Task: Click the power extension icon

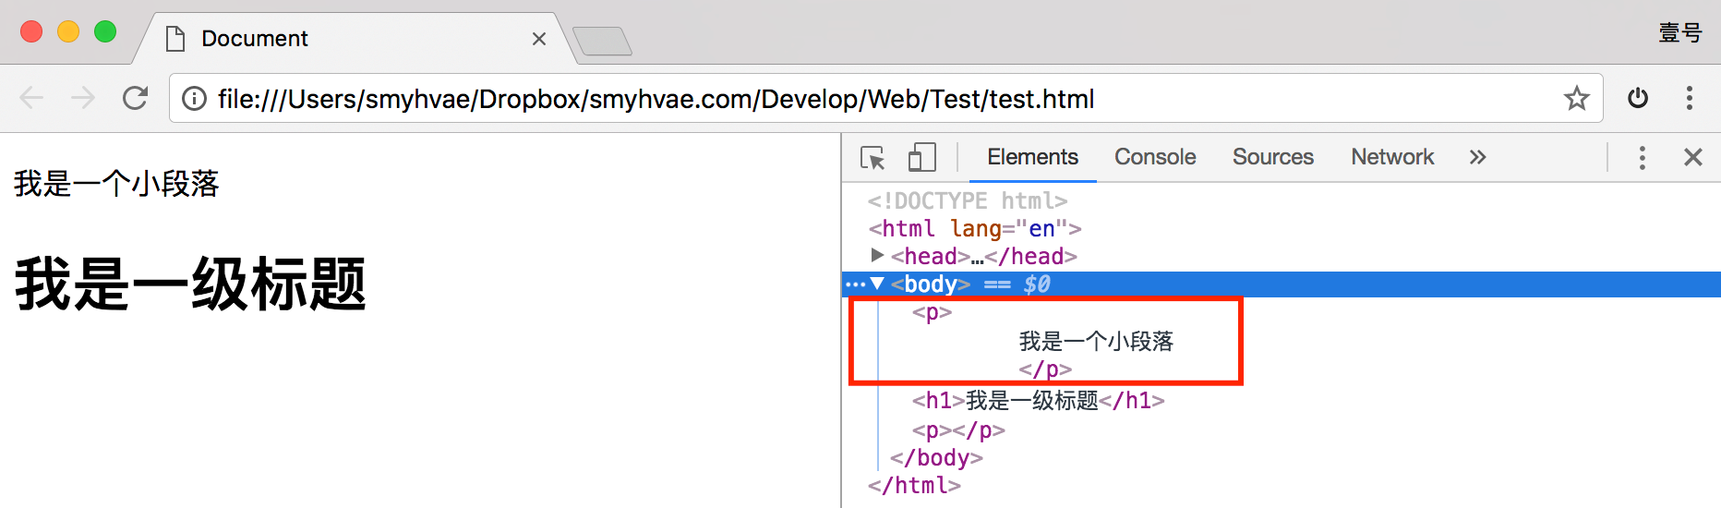Action: click(1638, 98)
